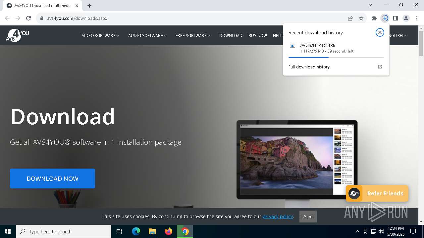This screenshot has height=238, width=424.
Task: Click the Refer Friends button
Action: (377, 193)
